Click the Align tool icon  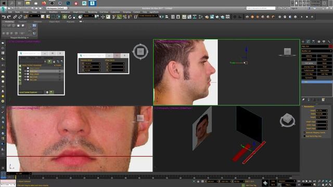166,17
